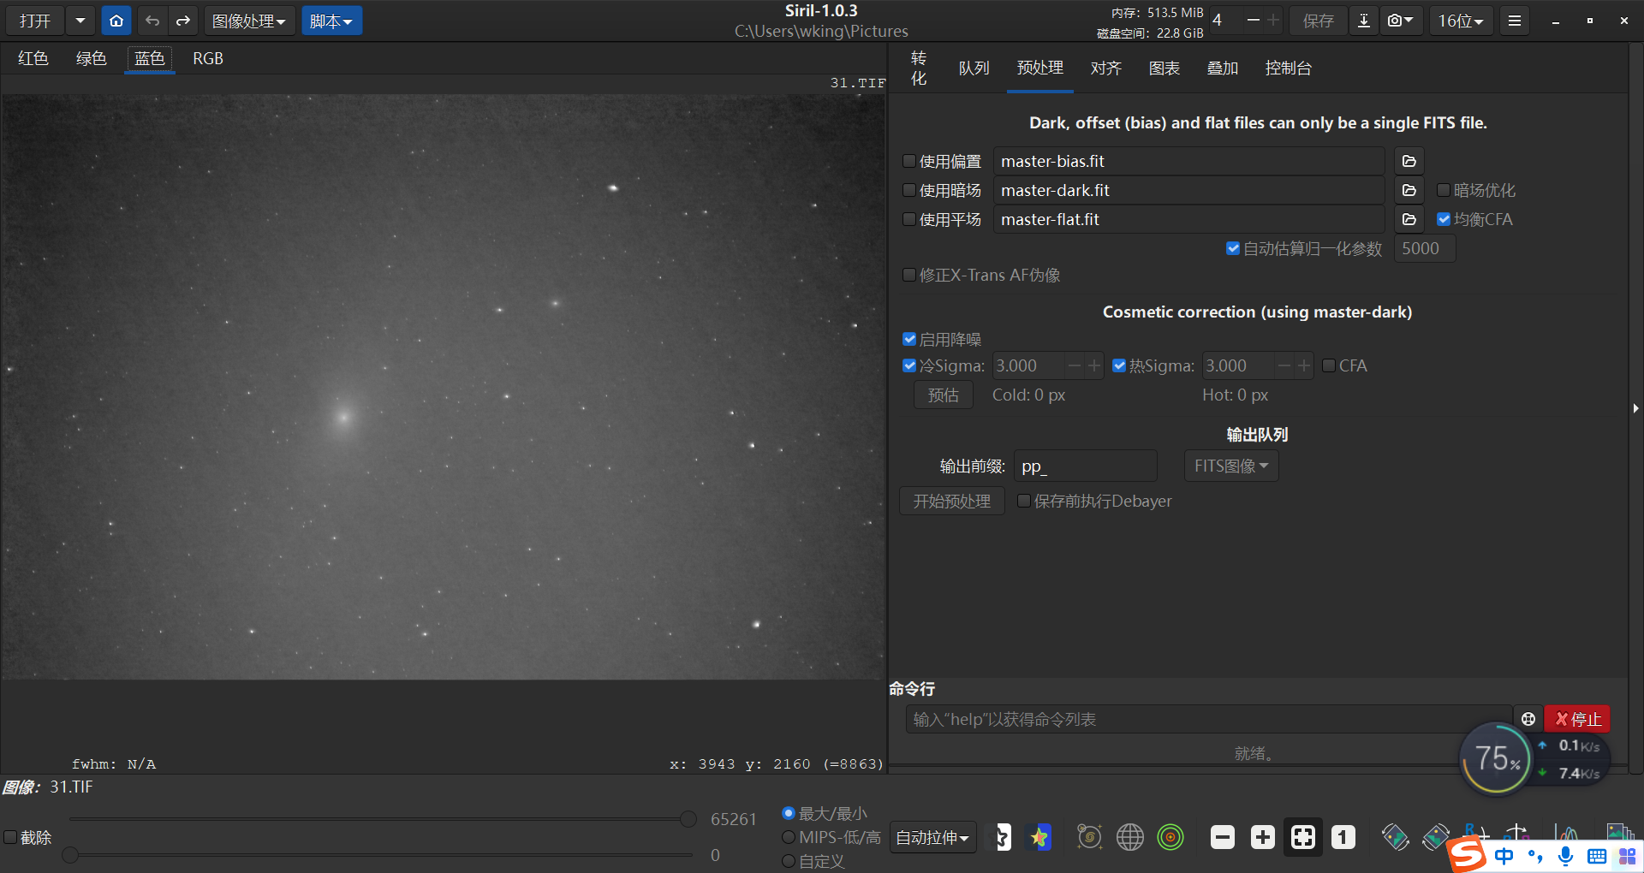Switch to the RGB tab

pyautogui.click(x=208, y=58)
